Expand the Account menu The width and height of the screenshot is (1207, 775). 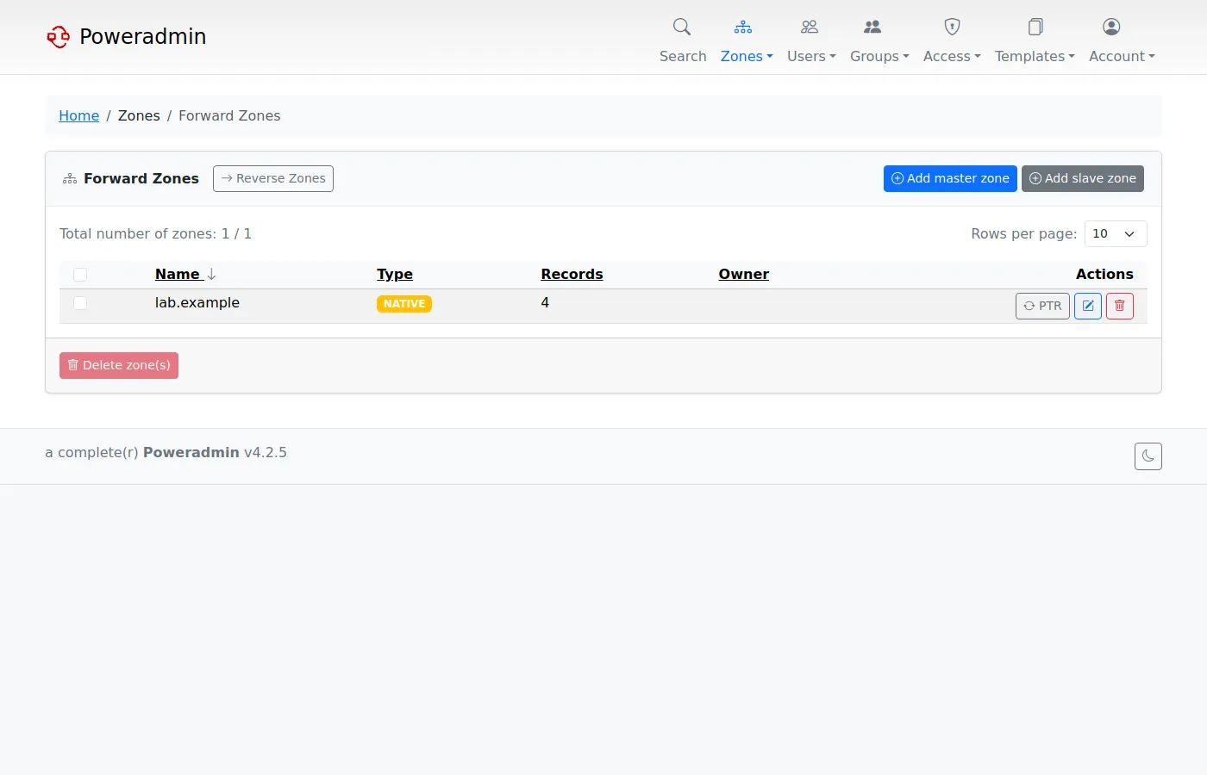(1122, 56)
